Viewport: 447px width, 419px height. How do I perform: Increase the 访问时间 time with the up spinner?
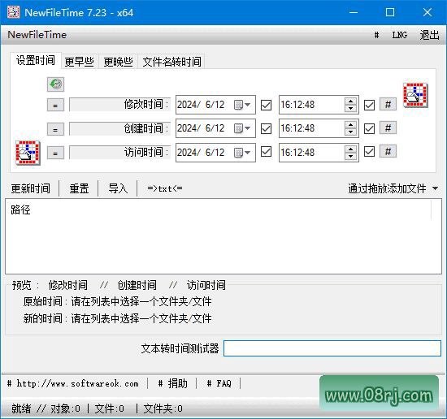(x=350, y=149)
